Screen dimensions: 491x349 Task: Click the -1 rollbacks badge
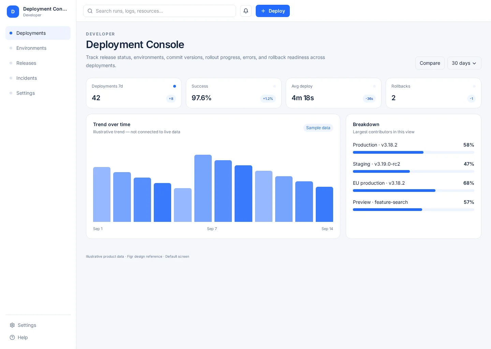471,98
